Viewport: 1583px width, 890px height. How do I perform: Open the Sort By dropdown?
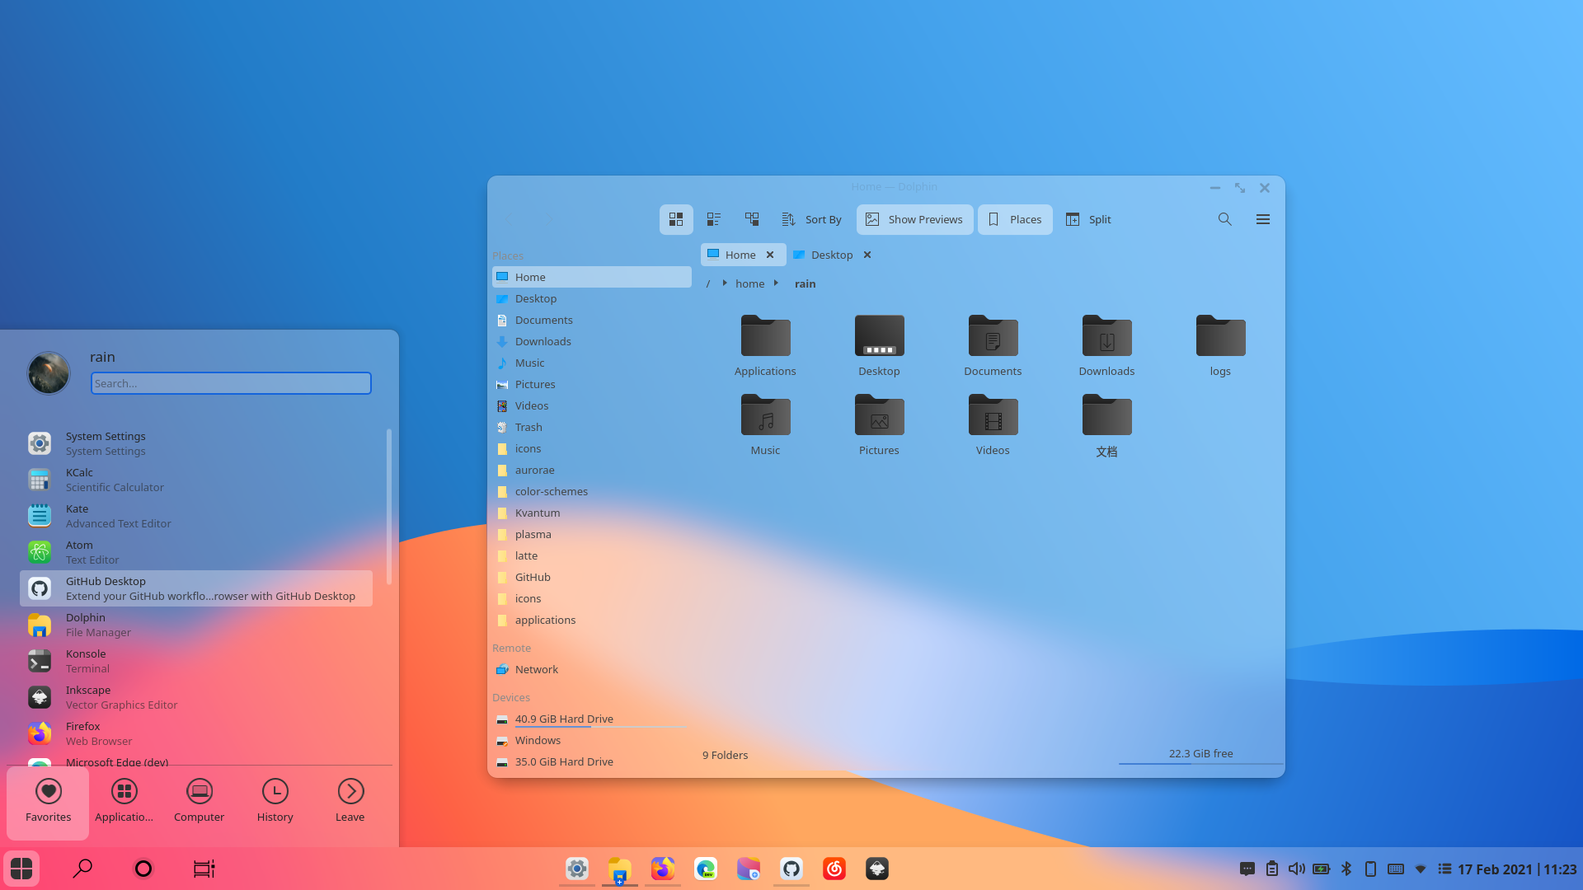click(812, 219)
